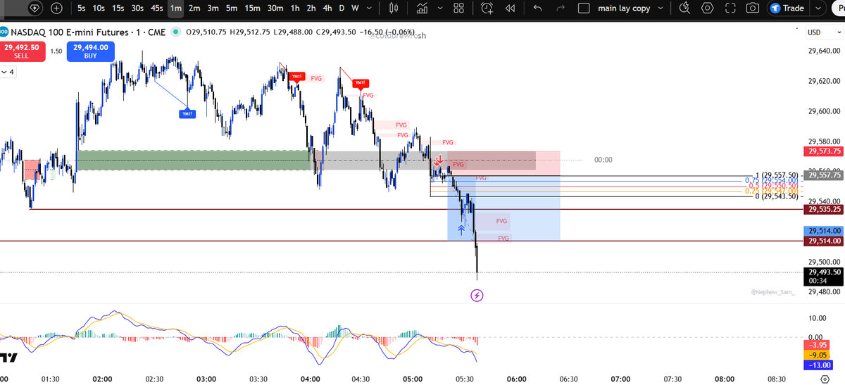
Task: Switch to the 5m timeframe
Action: click(232, 8)
